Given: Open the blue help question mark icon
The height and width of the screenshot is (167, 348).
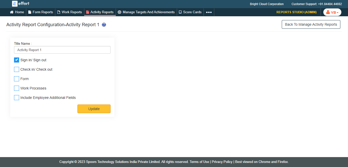Looking at the screenshot, I should [x=104, y=25].
